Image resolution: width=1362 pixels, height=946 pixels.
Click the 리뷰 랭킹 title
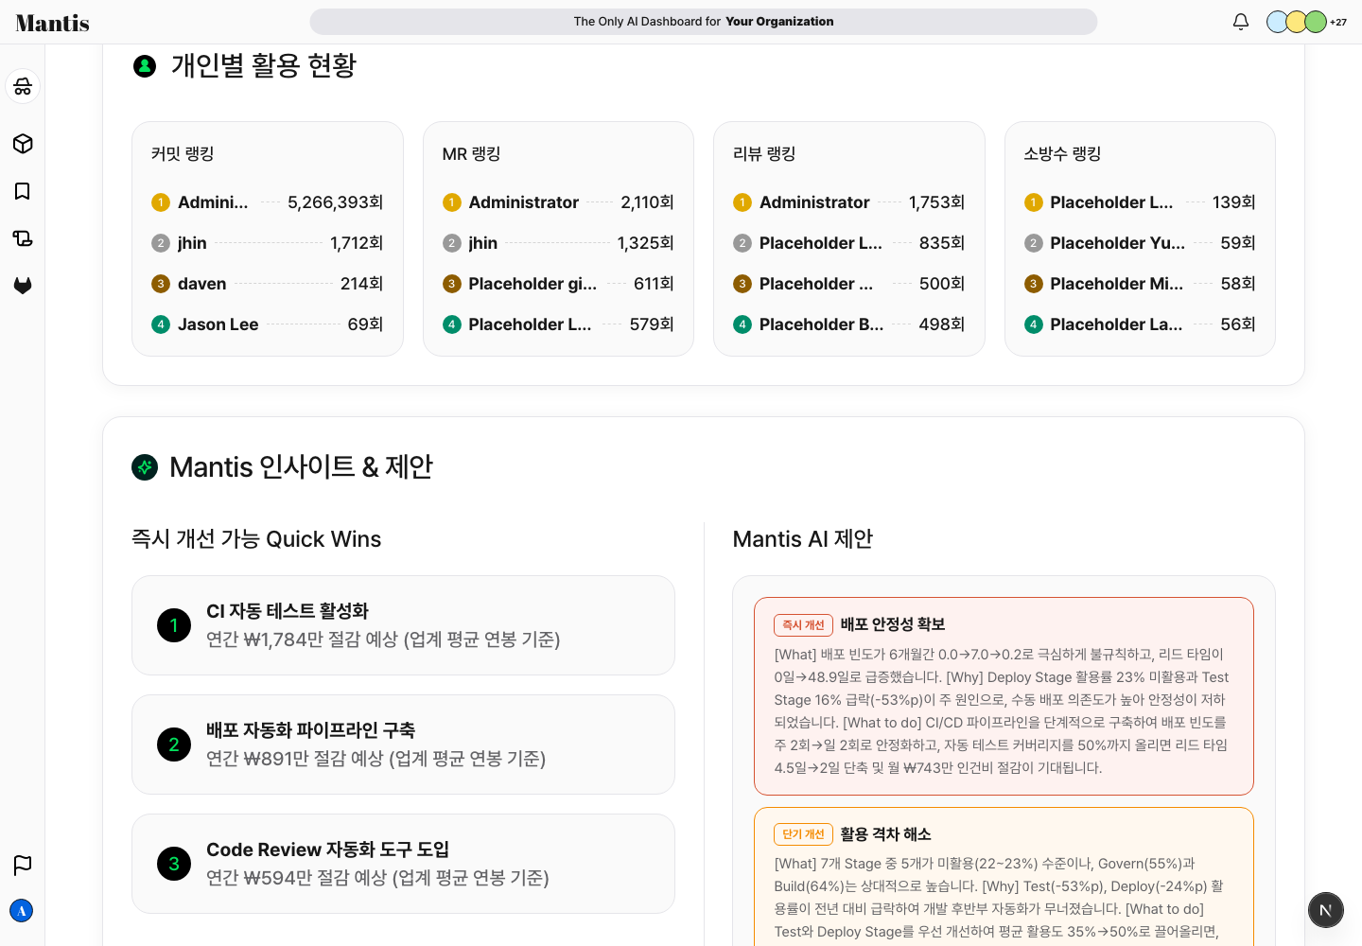(x=764, y=154)
